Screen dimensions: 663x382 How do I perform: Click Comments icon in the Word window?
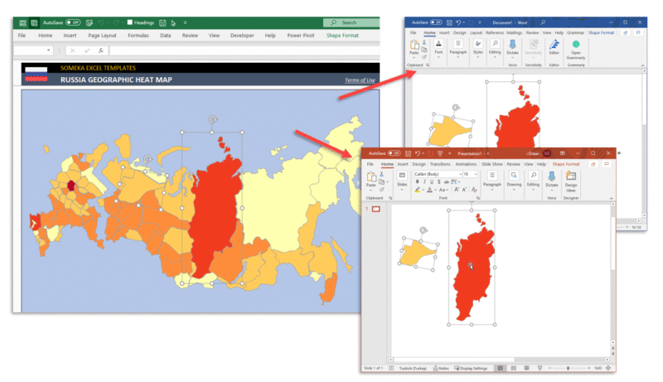(638, 32)
